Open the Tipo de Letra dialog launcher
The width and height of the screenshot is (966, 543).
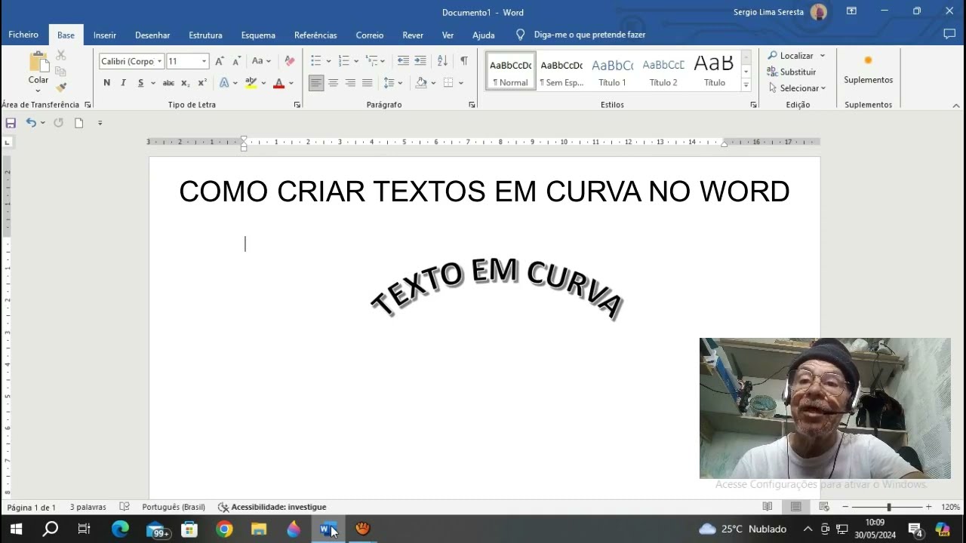tap(297, 105)
